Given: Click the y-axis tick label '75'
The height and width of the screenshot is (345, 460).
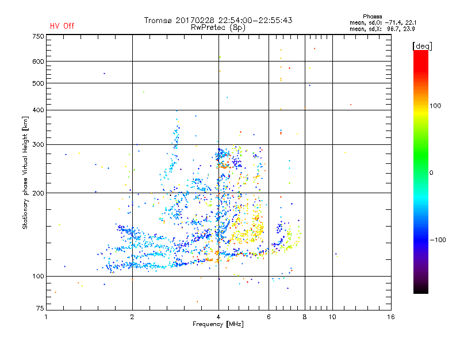Looking at the screenshot, I should (40, 308).
